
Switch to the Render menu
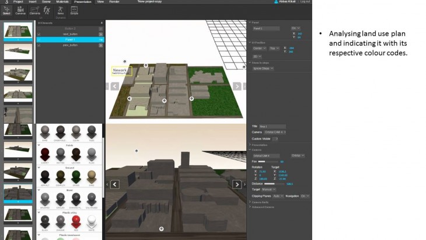coord(114,2)
